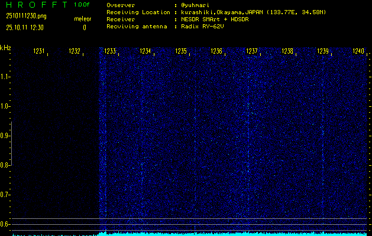Click the 0.9 kHz axis label
This screenshot has height=236, width=372.
coord(5,136)
